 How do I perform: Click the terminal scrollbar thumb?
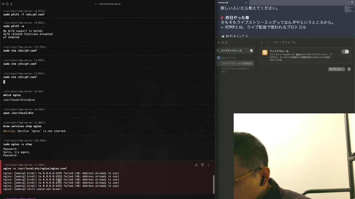tap(214, 184)
